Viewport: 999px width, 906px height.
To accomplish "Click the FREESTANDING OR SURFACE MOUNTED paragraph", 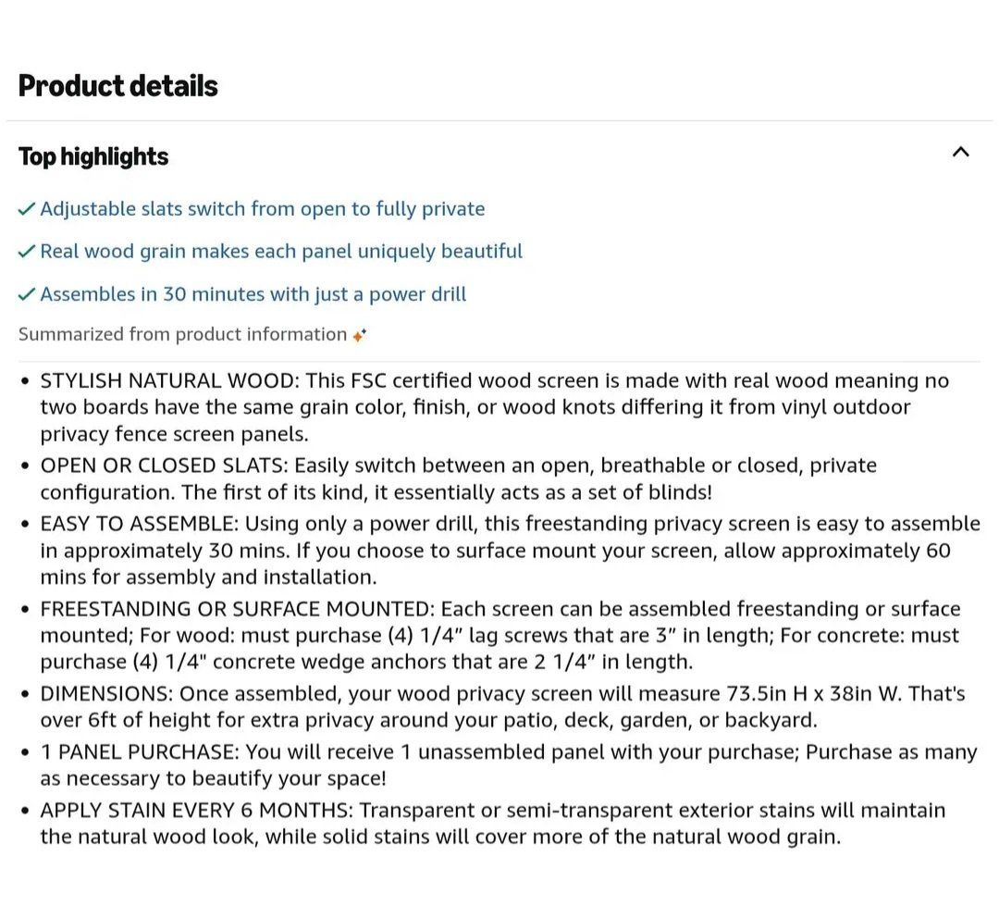I will (x=499, y=635).
